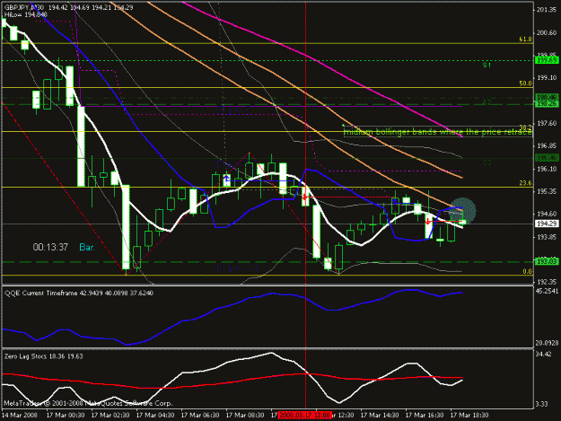Click the GBPJPY,M30 chart title text
Screen dimensions: 561x421
(x=24, y=7)
